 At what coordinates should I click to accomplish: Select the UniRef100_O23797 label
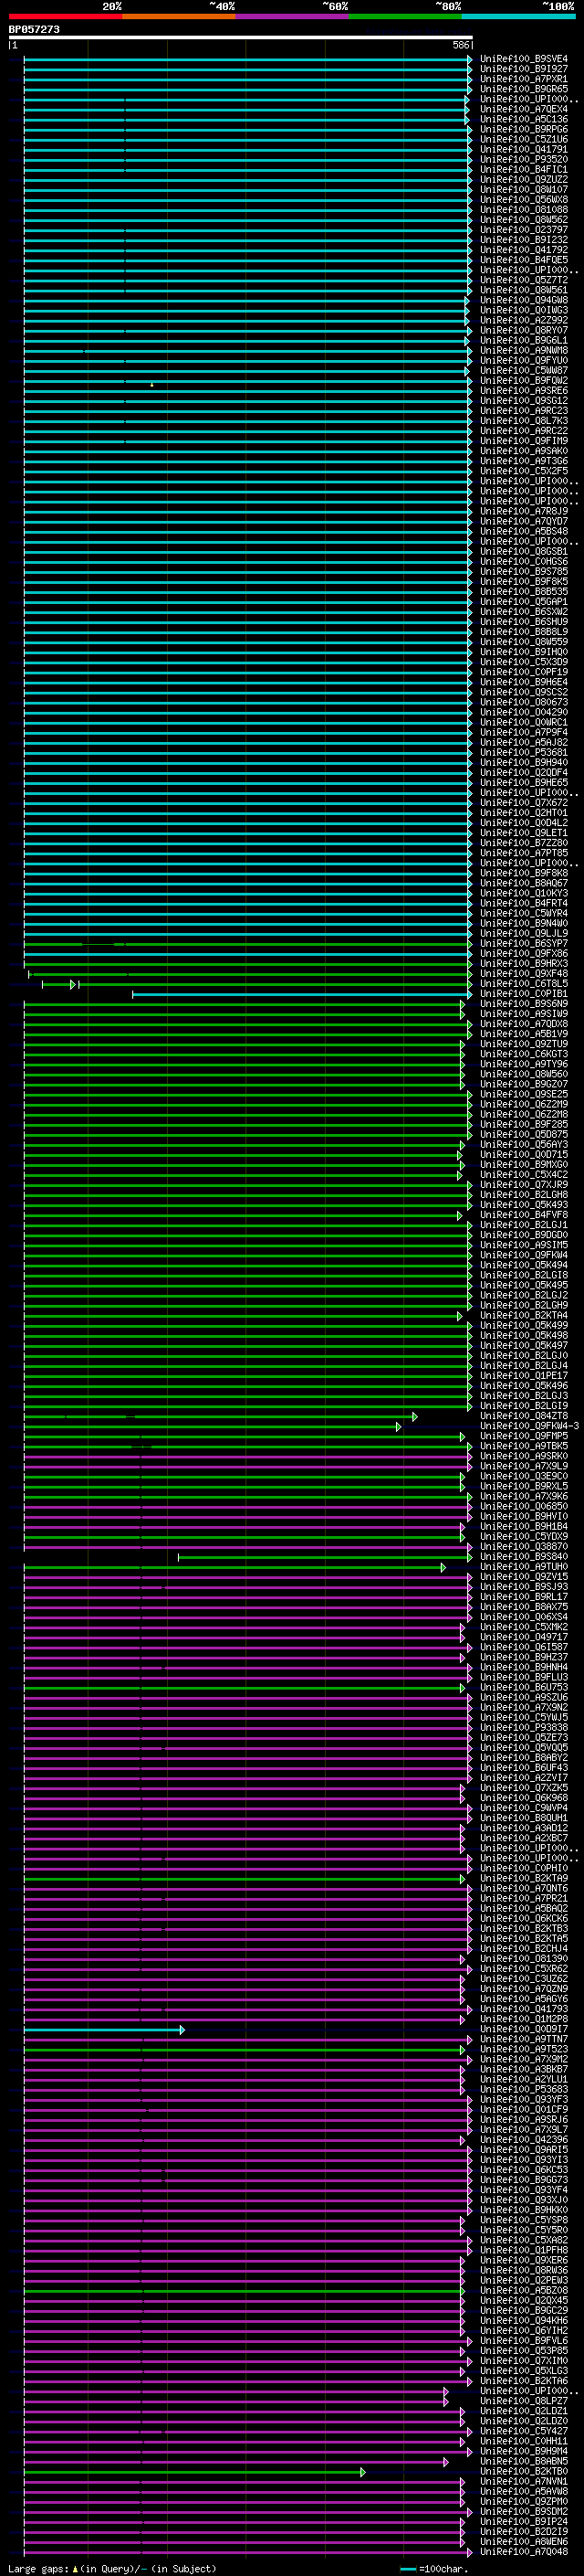[x=523, y=230]
